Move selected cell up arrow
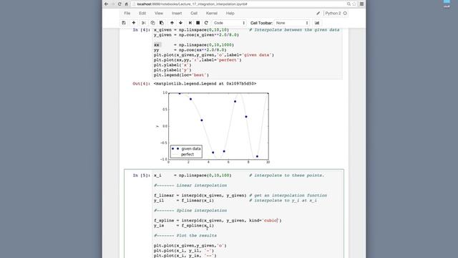The width and height of the screenshot is (458, 258). click(172, 23)
